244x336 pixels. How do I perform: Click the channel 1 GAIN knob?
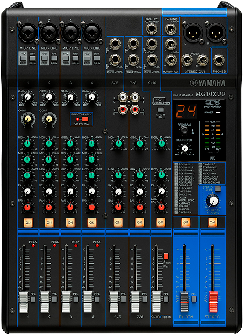click(28, 97)
